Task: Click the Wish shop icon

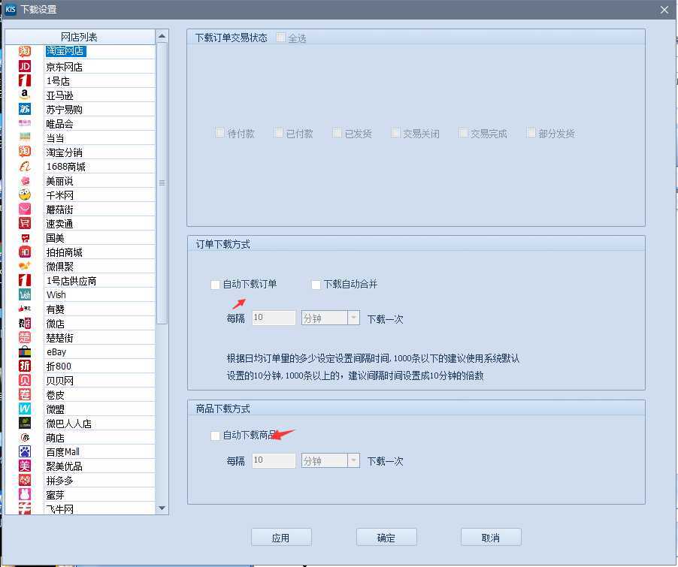Action: point(25,294)
